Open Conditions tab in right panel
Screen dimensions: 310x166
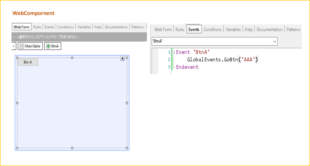click(213, 29)
